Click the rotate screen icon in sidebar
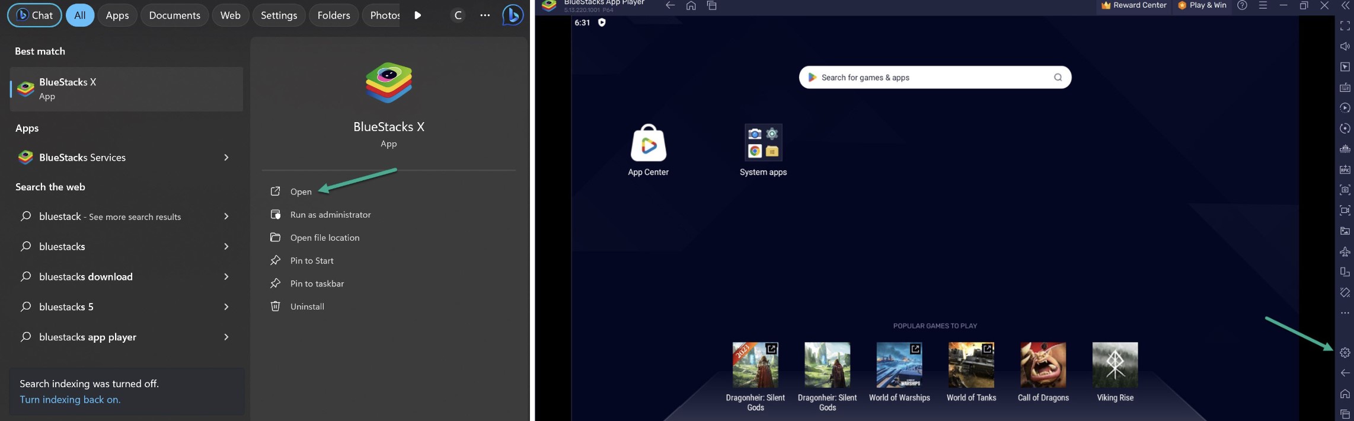The width and height of the screenshot is (1354, 421). tap(1345, 272)
